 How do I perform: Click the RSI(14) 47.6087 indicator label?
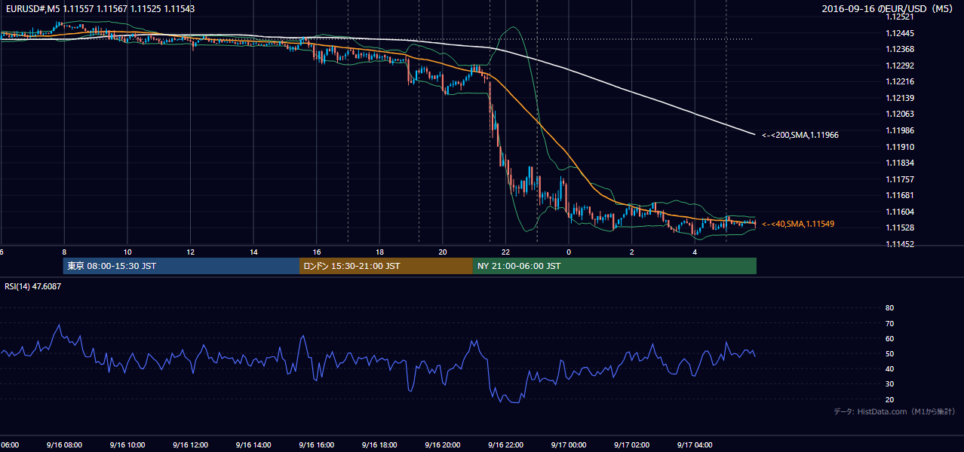(x=33, y=286)
